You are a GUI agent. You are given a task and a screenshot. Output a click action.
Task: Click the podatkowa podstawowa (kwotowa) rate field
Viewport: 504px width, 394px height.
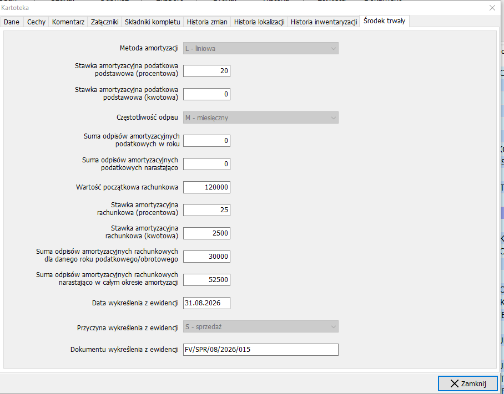point(206,94)
